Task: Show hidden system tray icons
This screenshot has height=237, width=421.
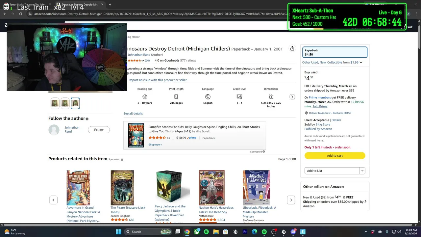Action: click(365, 232)
